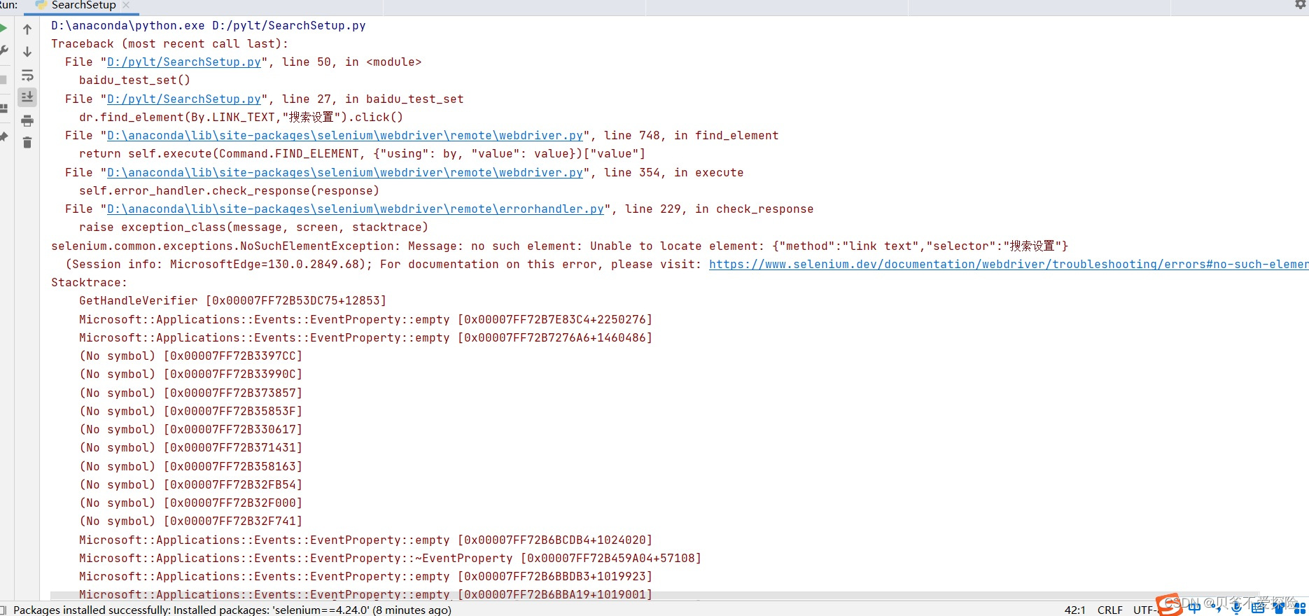Open webdriver.py link at line 748
The image size is (1309, 616).
point(345,136)
